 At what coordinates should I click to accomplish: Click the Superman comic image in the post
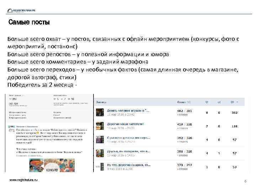(37, 165)
